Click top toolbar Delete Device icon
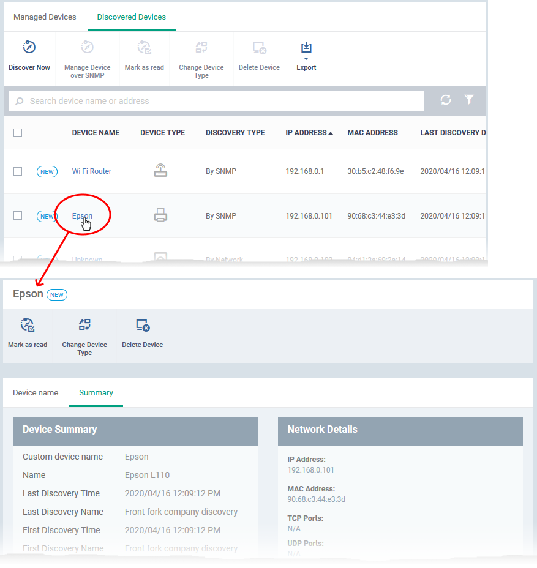Screen dimensions: 537x568 (x=260, y=48)
